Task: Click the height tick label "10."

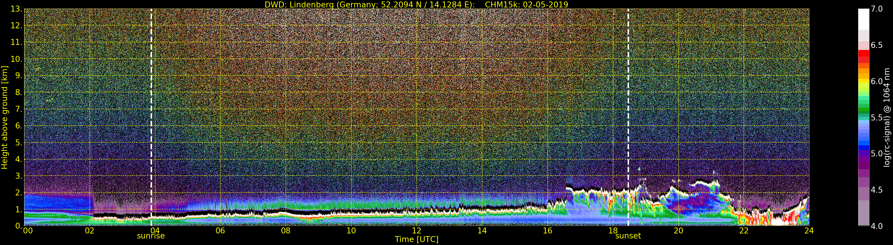Action: coord(17,59)
